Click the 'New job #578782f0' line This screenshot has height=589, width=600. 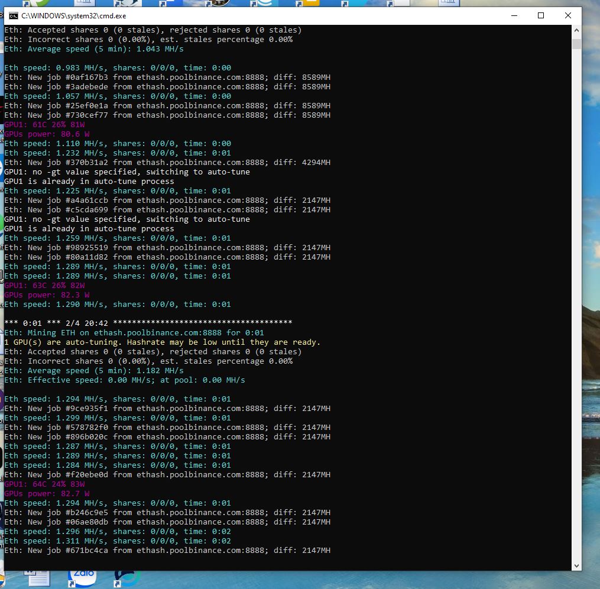[x=167, y=428]
